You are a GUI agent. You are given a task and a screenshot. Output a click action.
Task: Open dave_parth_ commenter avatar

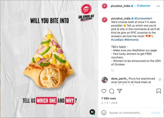(105, 80)
